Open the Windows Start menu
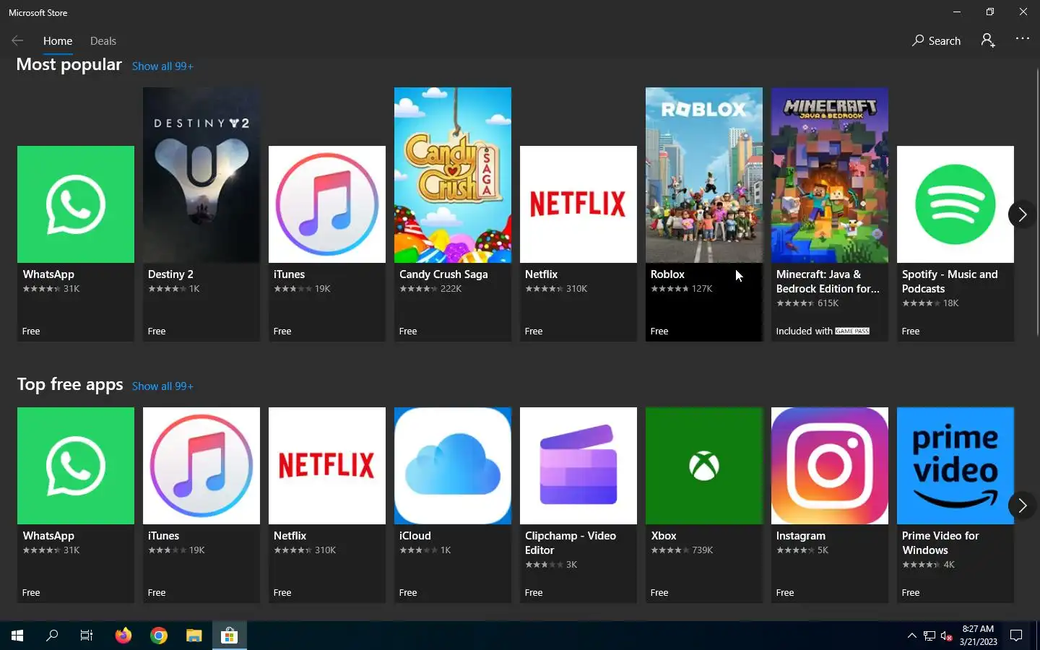Image resolution: width=1040 pixels, height=650 pixels. coord(17,636)
